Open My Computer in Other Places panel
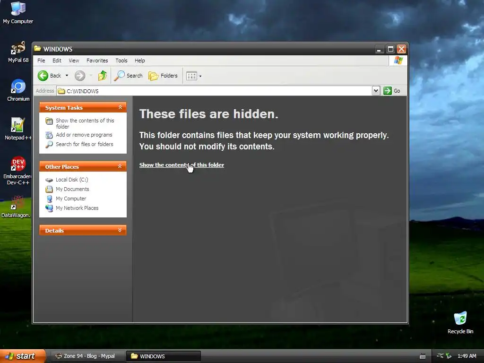 [x=66, y=199]
